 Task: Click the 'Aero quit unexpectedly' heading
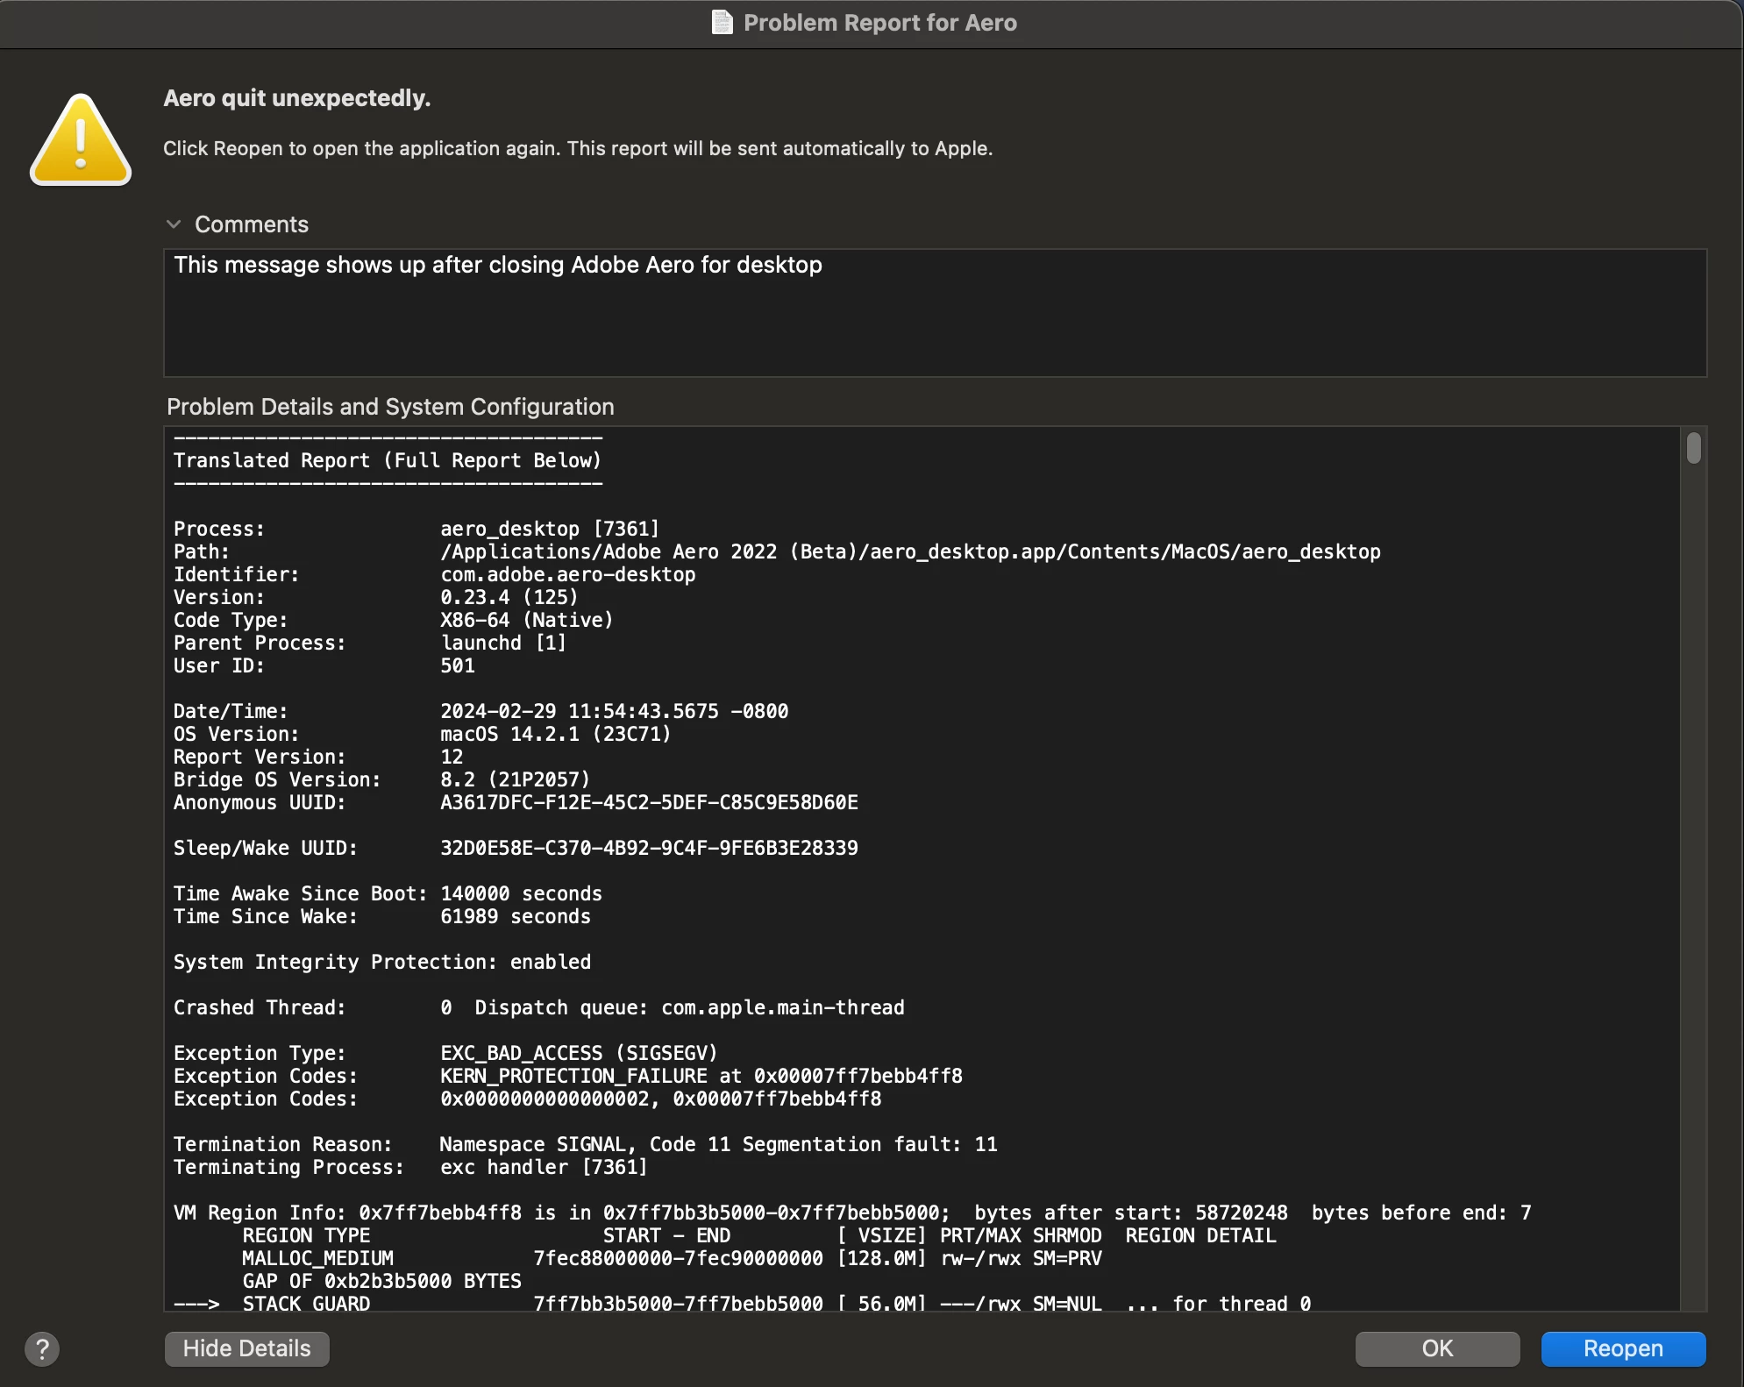[x=296, y=98]
